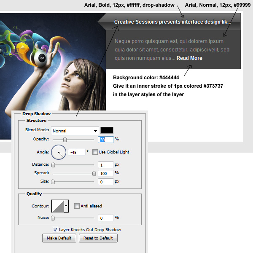
Task: Click the Make Default button
Action: (x=59, y=238)
